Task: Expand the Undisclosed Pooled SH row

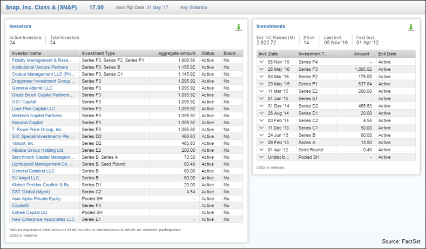Action: (x=261, y=157)
